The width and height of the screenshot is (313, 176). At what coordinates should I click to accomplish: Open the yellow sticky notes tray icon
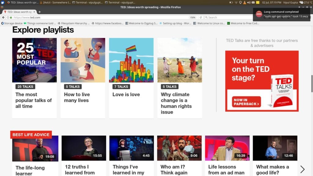[x=258, y=2]
